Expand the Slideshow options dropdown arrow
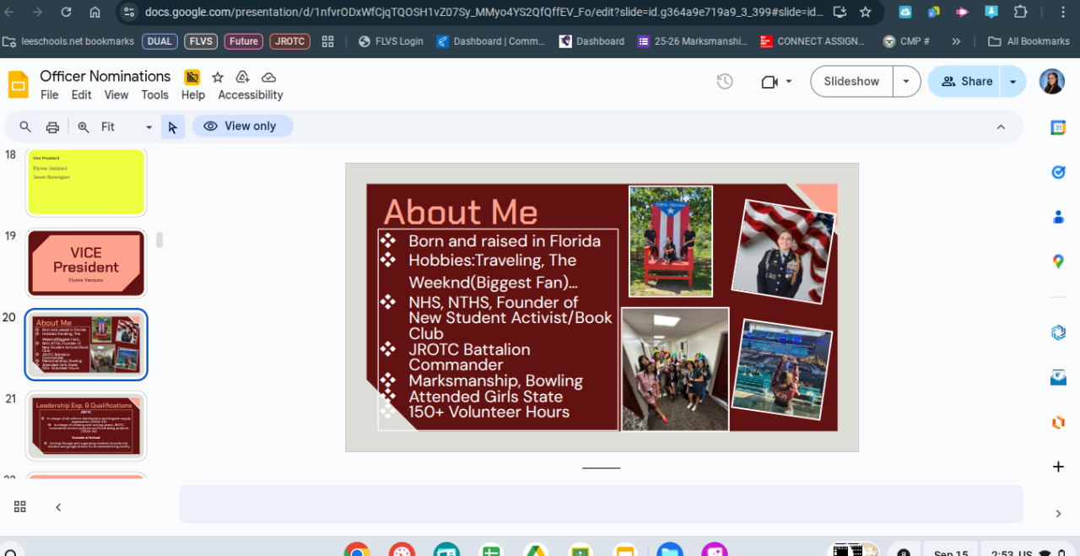This screenshot has height=556, width=1080. (906, 82)
